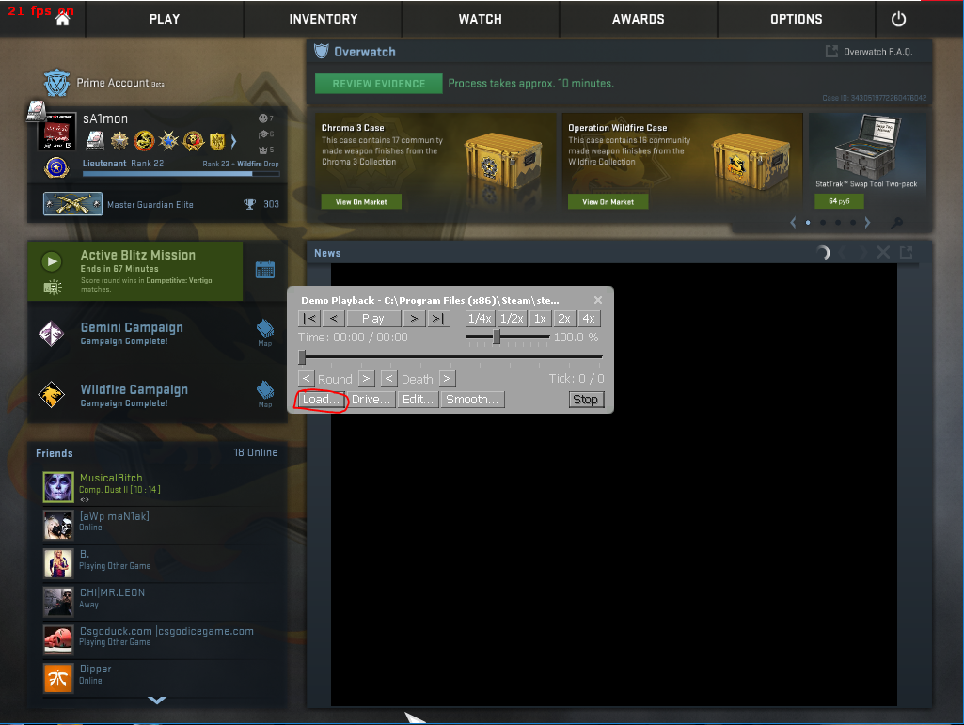Open the store search magnifier

[897, 223]
